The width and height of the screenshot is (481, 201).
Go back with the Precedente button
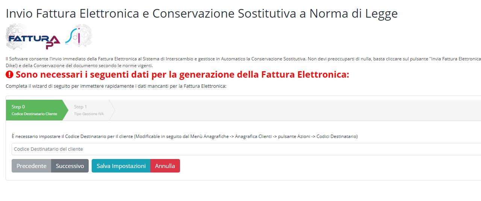pyautogui.click(x=31, y=166)
